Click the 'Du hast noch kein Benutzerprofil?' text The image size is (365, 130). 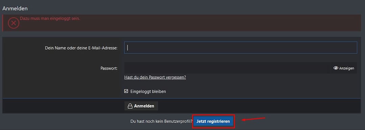click(x=161, y=122)
